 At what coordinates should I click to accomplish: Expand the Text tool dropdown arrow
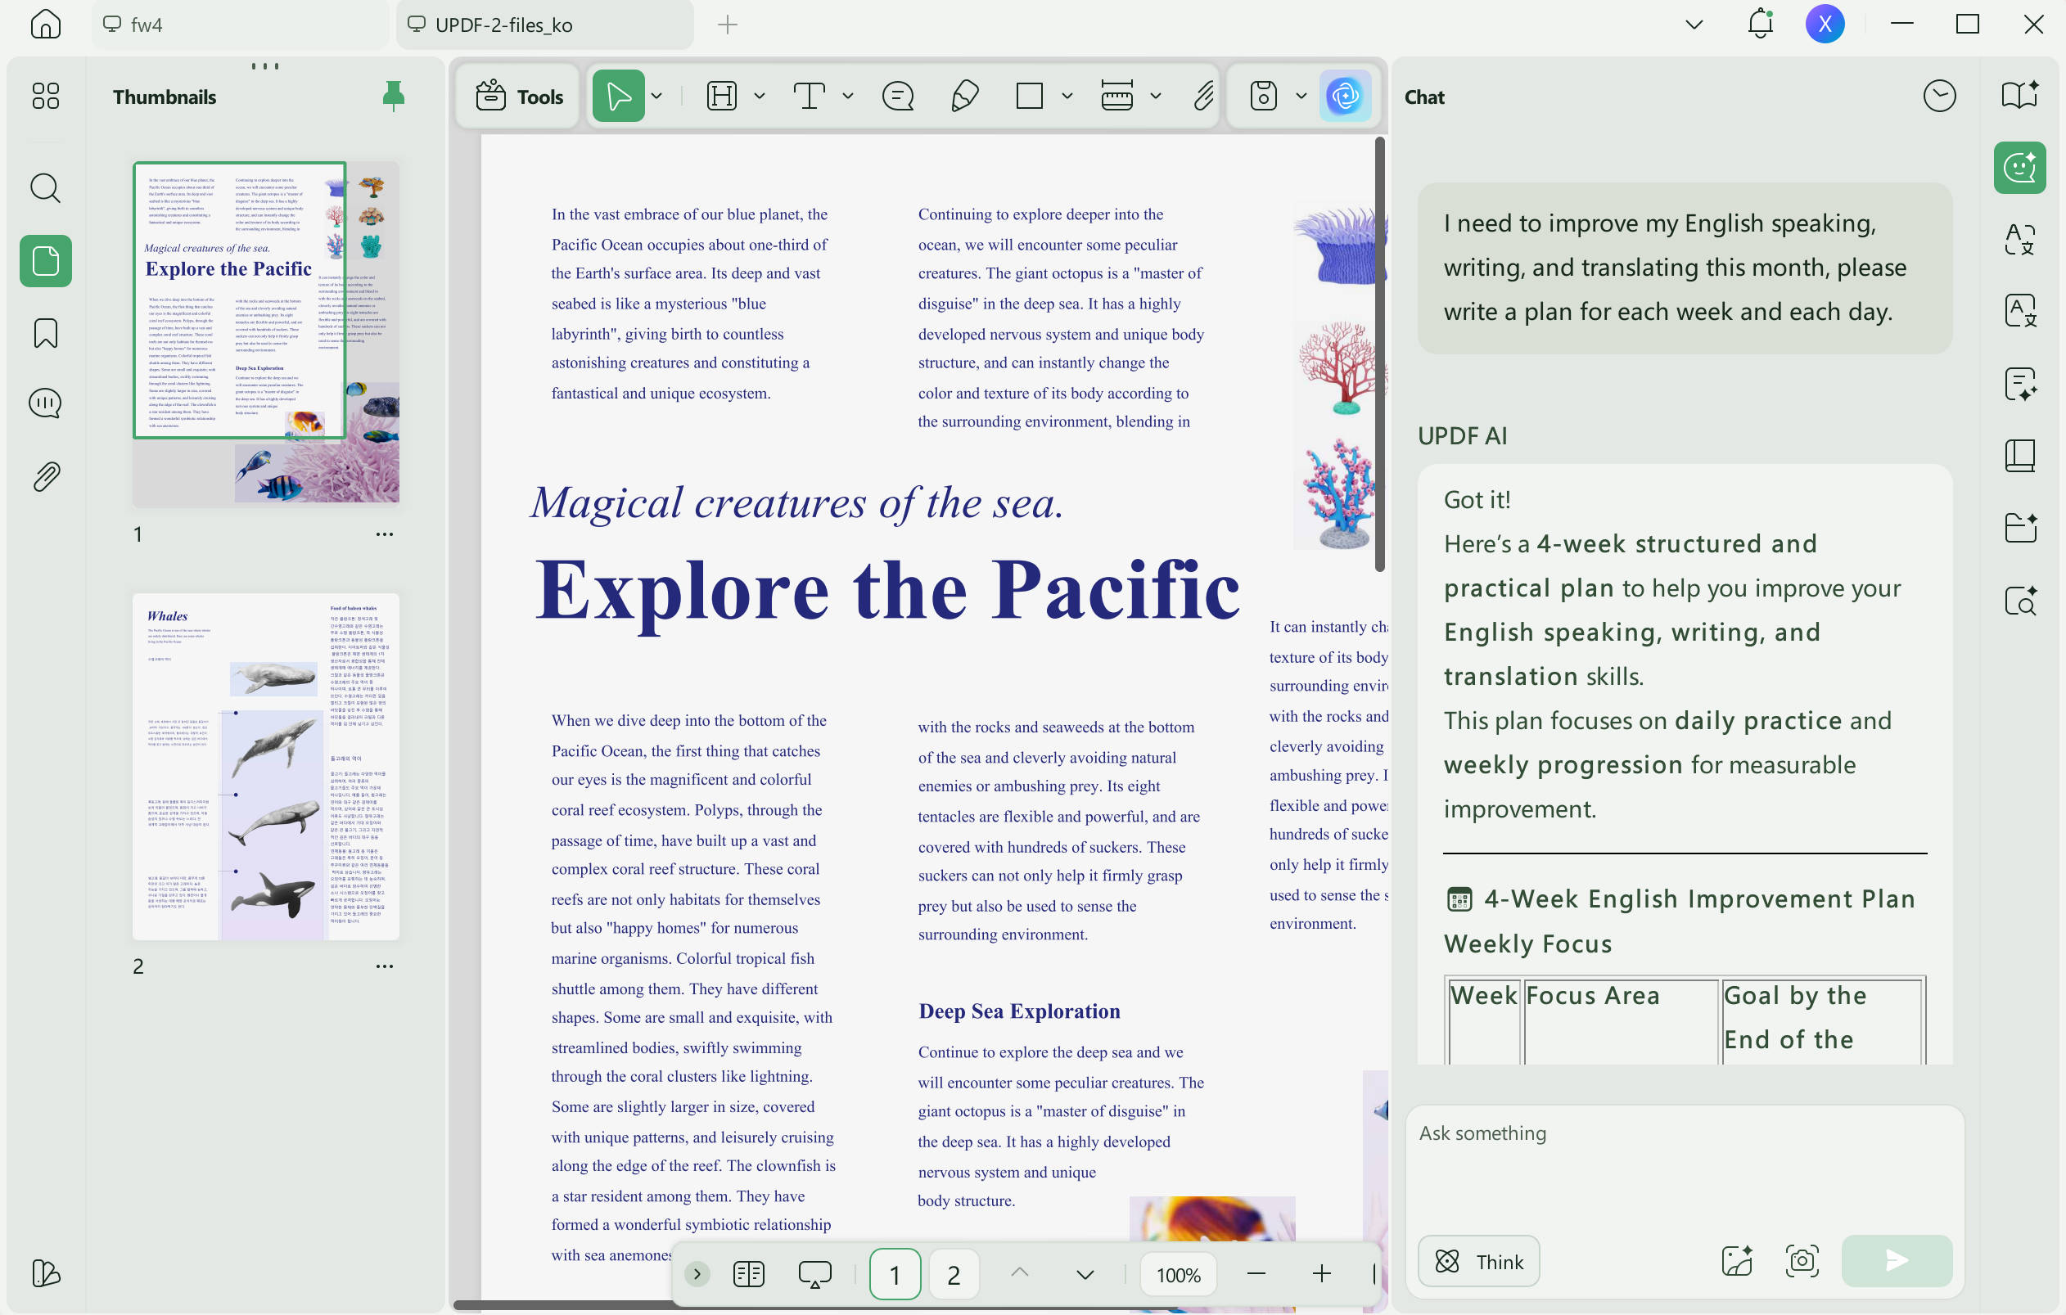click(x=848, y=96)
